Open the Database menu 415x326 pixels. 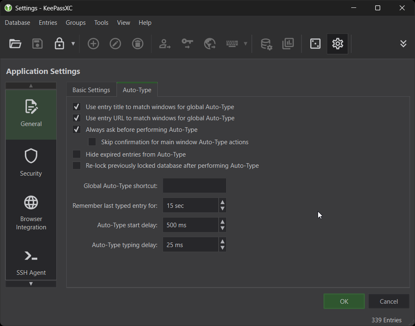(17, 23)
